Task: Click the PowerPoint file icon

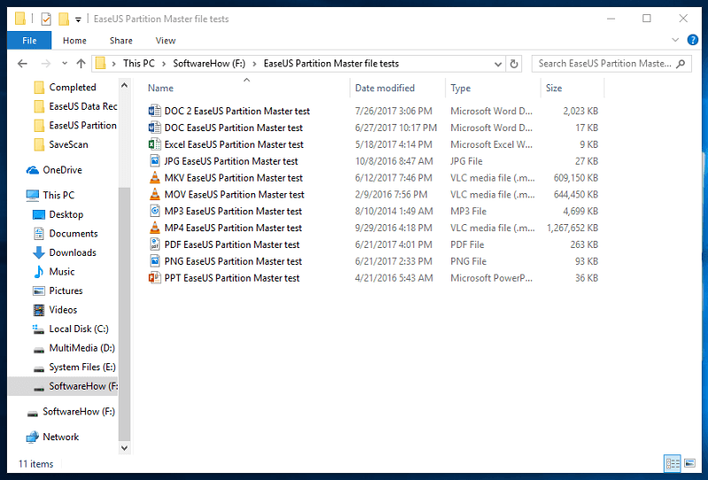Action: coord(154,278)
